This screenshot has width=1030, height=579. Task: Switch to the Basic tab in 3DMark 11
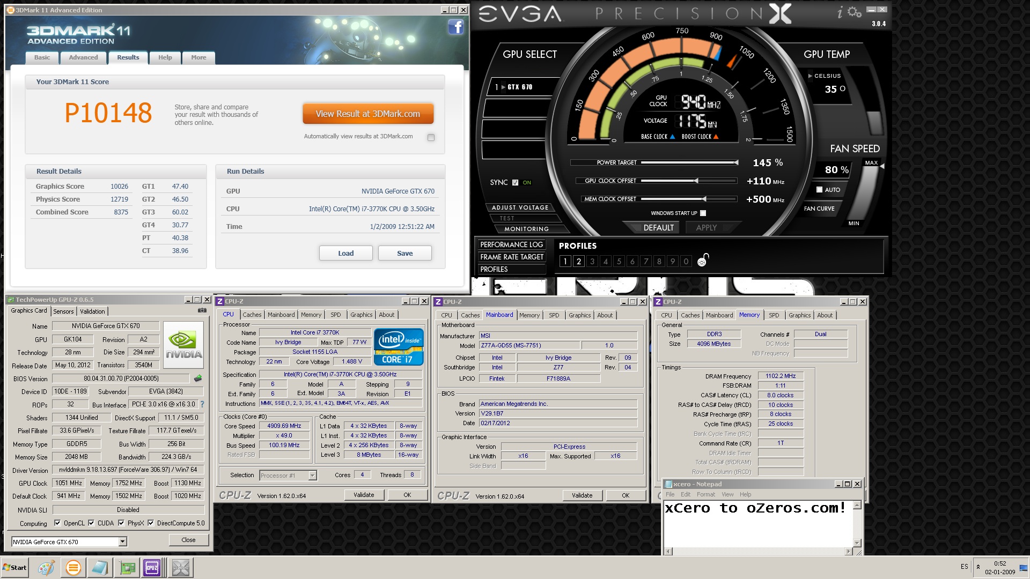pos(42,57)
